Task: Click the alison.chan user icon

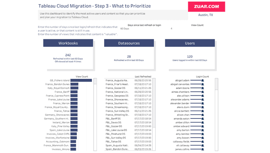Action: 202,115
